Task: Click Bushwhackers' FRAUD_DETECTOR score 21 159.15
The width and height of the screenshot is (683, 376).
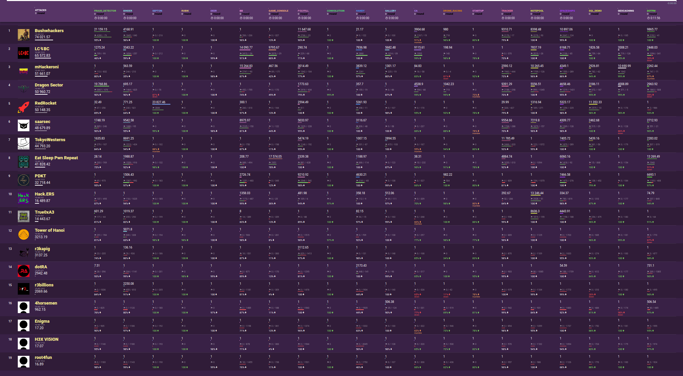Action: pyautogui.click(x=101, y=29)
